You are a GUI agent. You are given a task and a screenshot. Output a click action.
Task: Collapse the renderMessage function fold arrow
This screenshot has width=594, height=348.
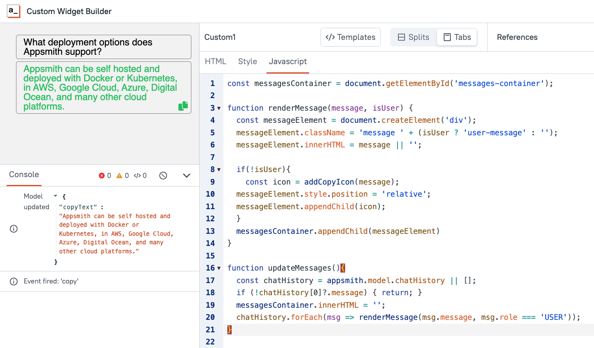[x=219, y=108]
